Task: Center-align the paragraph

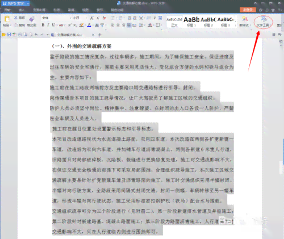Action: tap(118, 25)
